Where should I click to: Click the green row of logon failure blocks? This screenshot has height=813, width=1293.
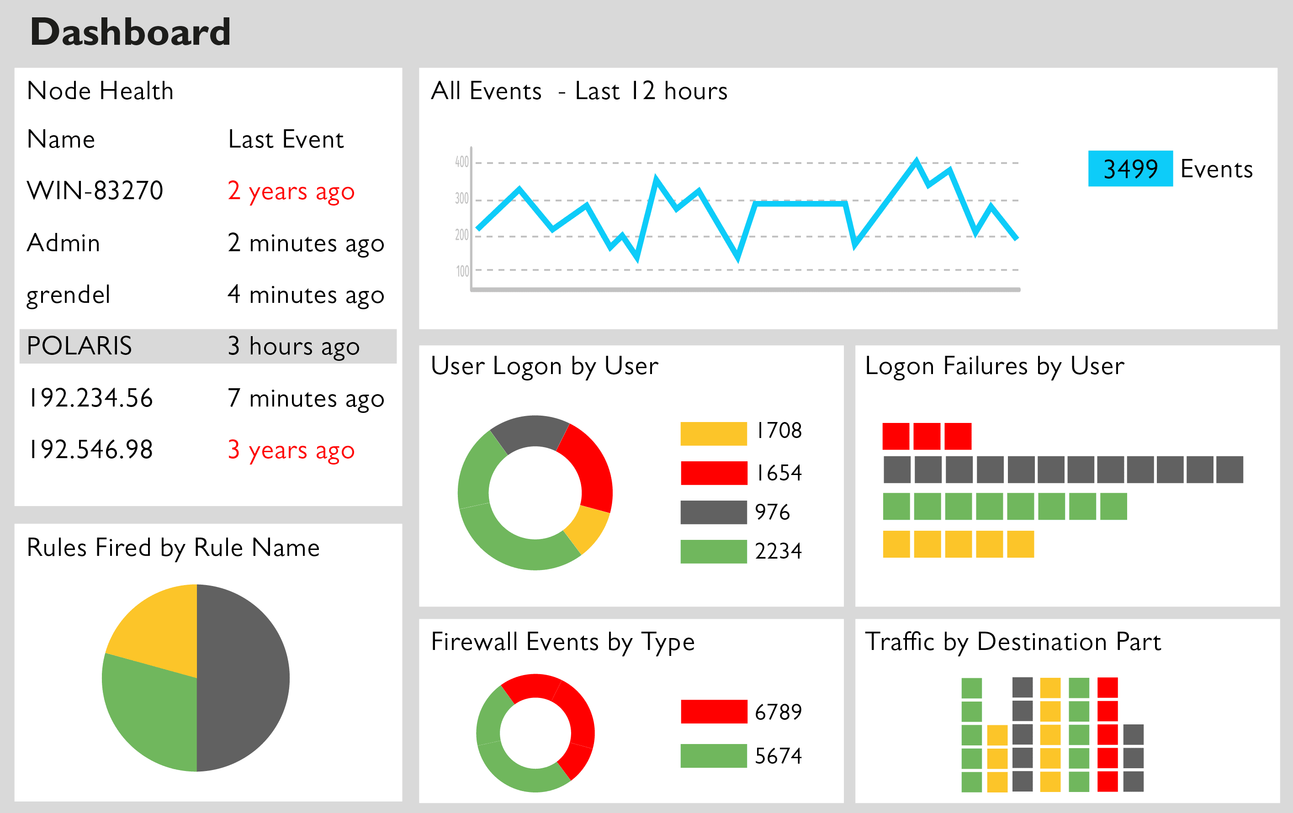coord(1005,507)
